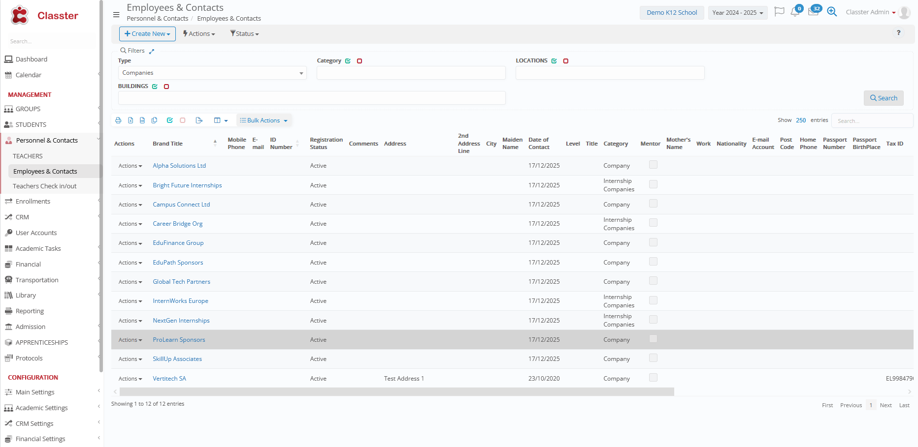Expand the filters panel arrow icon
The width and height of the screenshot is (918, 447).
(152, 51)
